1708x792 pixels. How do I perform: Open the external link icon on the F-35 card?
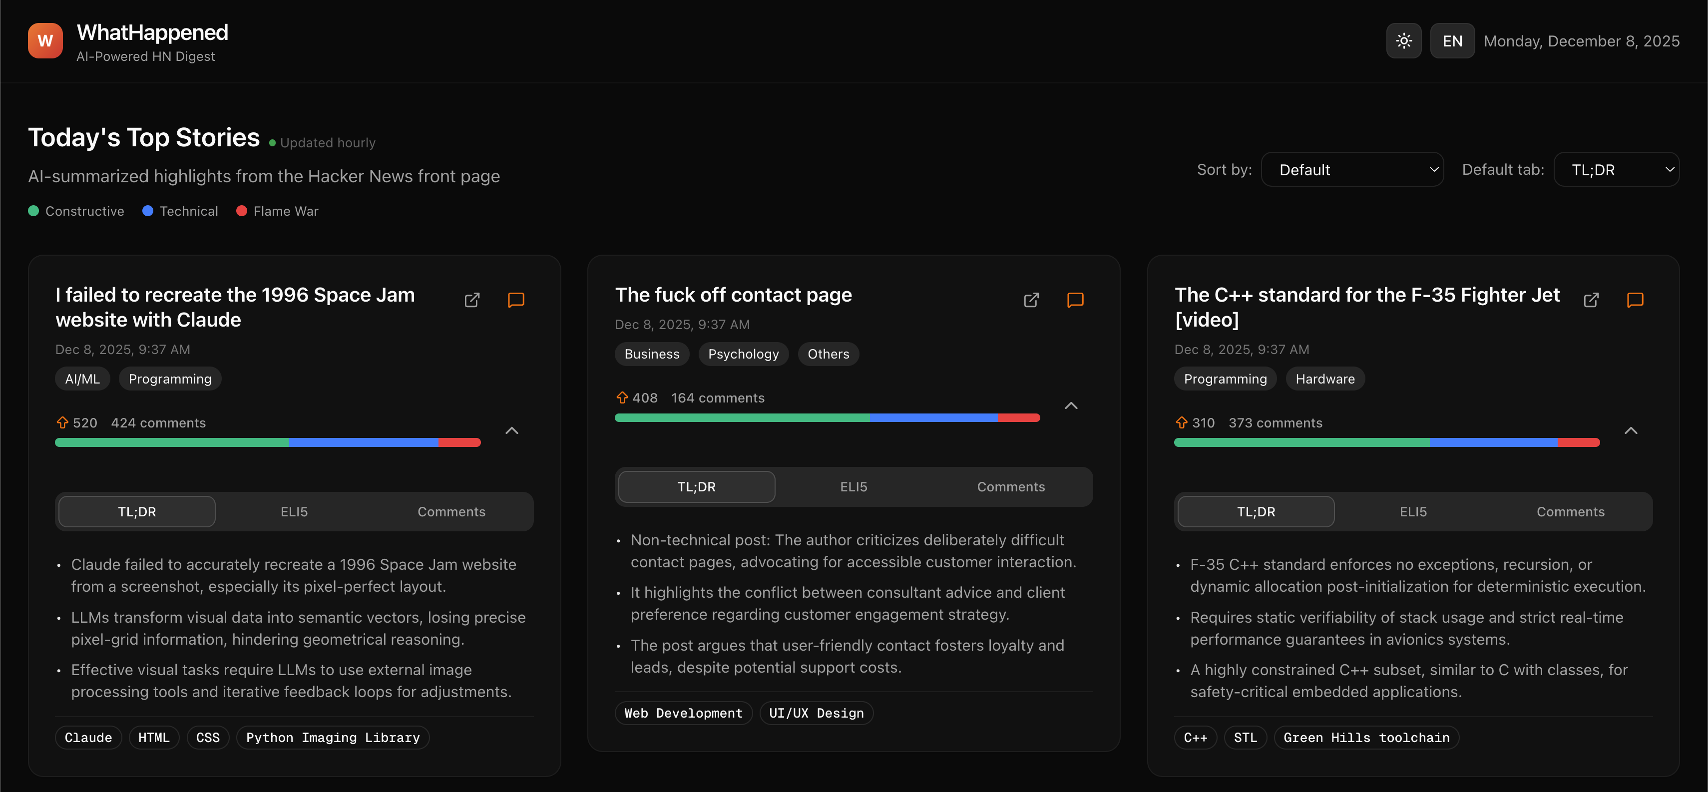click(x=1591, y=300)
